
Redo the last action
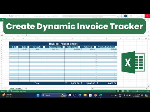[x=23, y=16]
